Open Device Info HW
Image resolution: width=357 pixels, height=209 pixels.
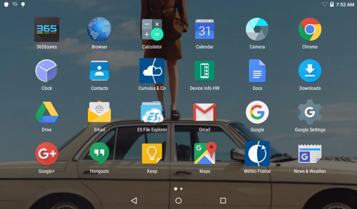click(x=205, y=71)
